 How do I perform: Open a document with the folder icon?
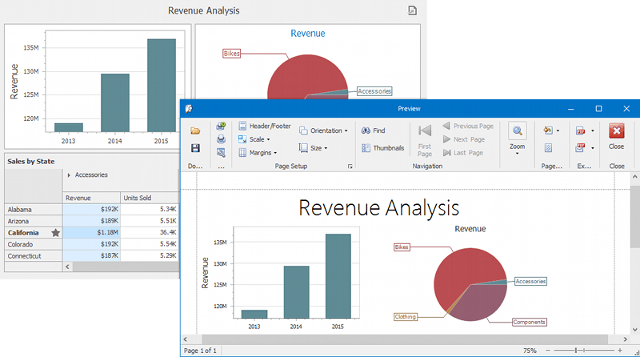click(x=195, y=130)
